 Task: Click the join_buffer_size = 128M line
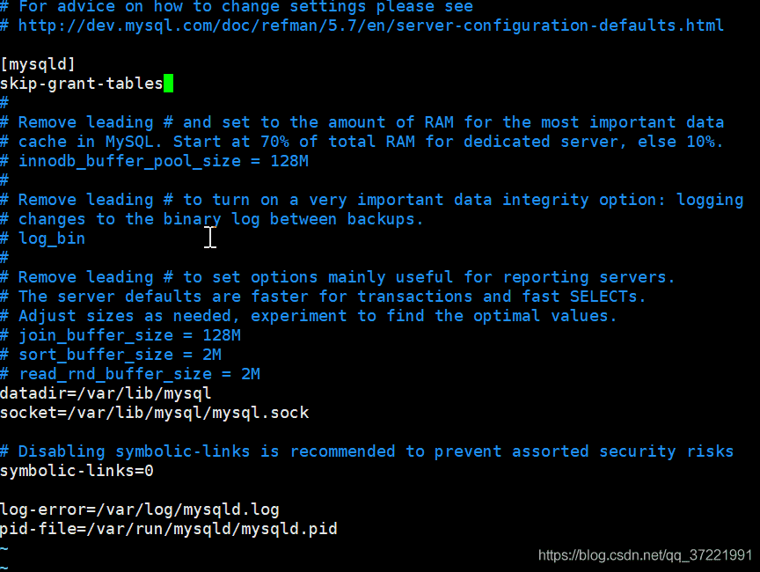pos(121,335)
